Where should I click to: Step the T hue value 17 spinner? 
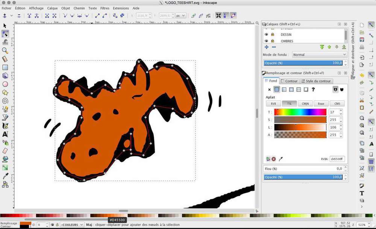click(x=341, y=112)
